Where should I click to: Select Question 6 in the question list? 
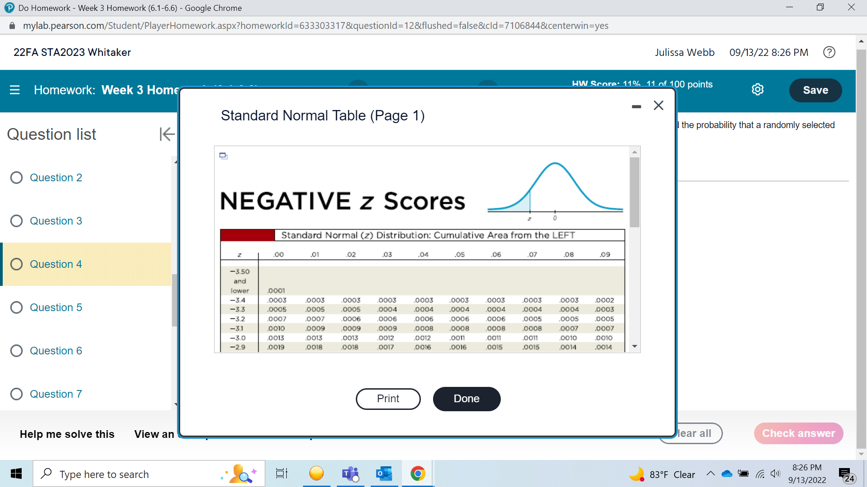tap(56, 350)
